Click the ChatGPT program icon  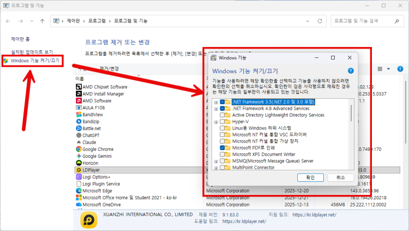(79, 135)
